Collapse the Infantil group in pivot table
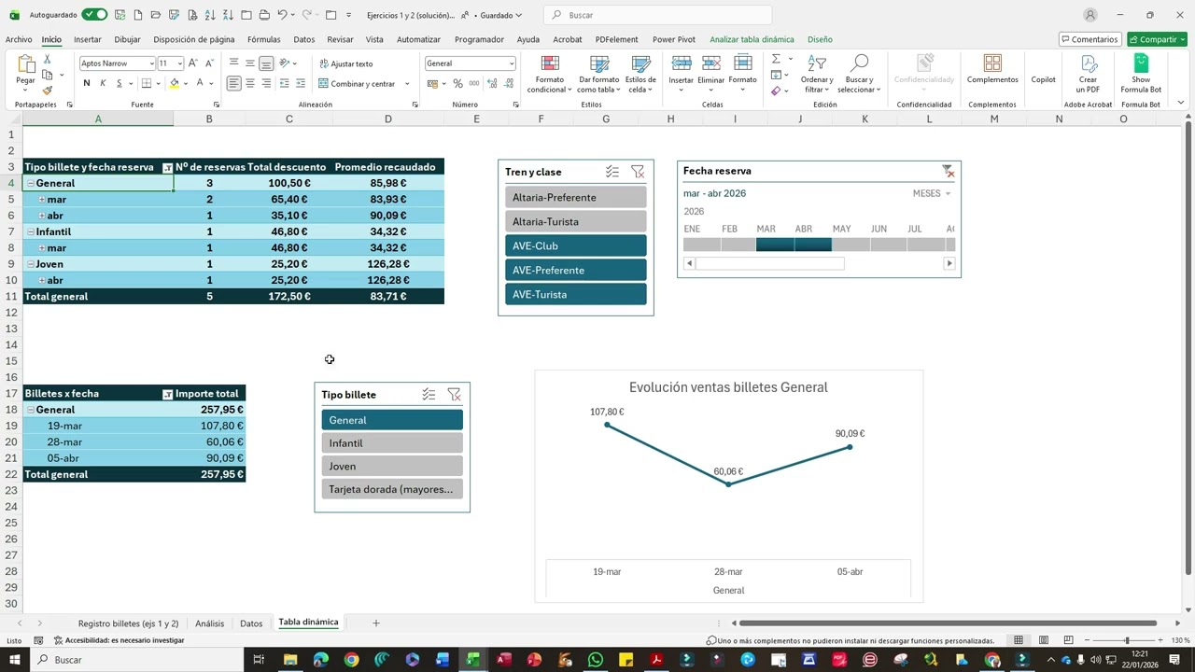Screen dimensions: 1195x672 point(31,232)
